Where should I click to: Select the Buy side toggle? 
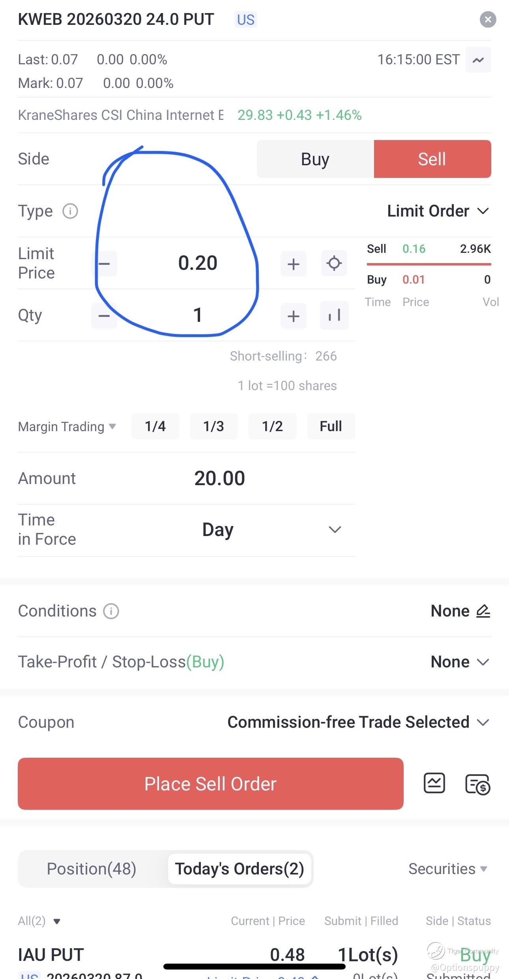tap(315, 159)
